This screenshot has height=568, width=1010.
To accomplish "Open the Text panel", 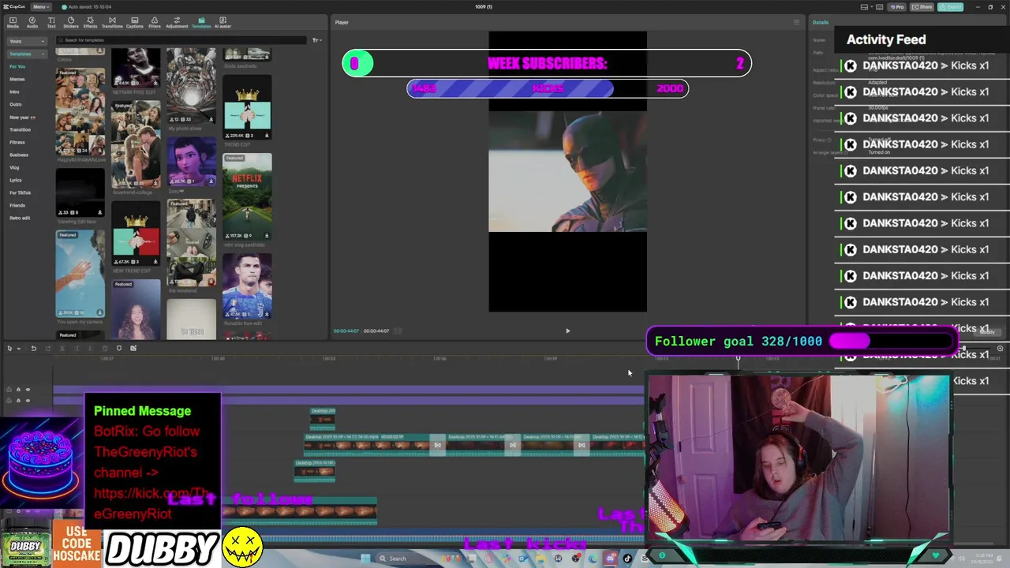I will [51, 22].
